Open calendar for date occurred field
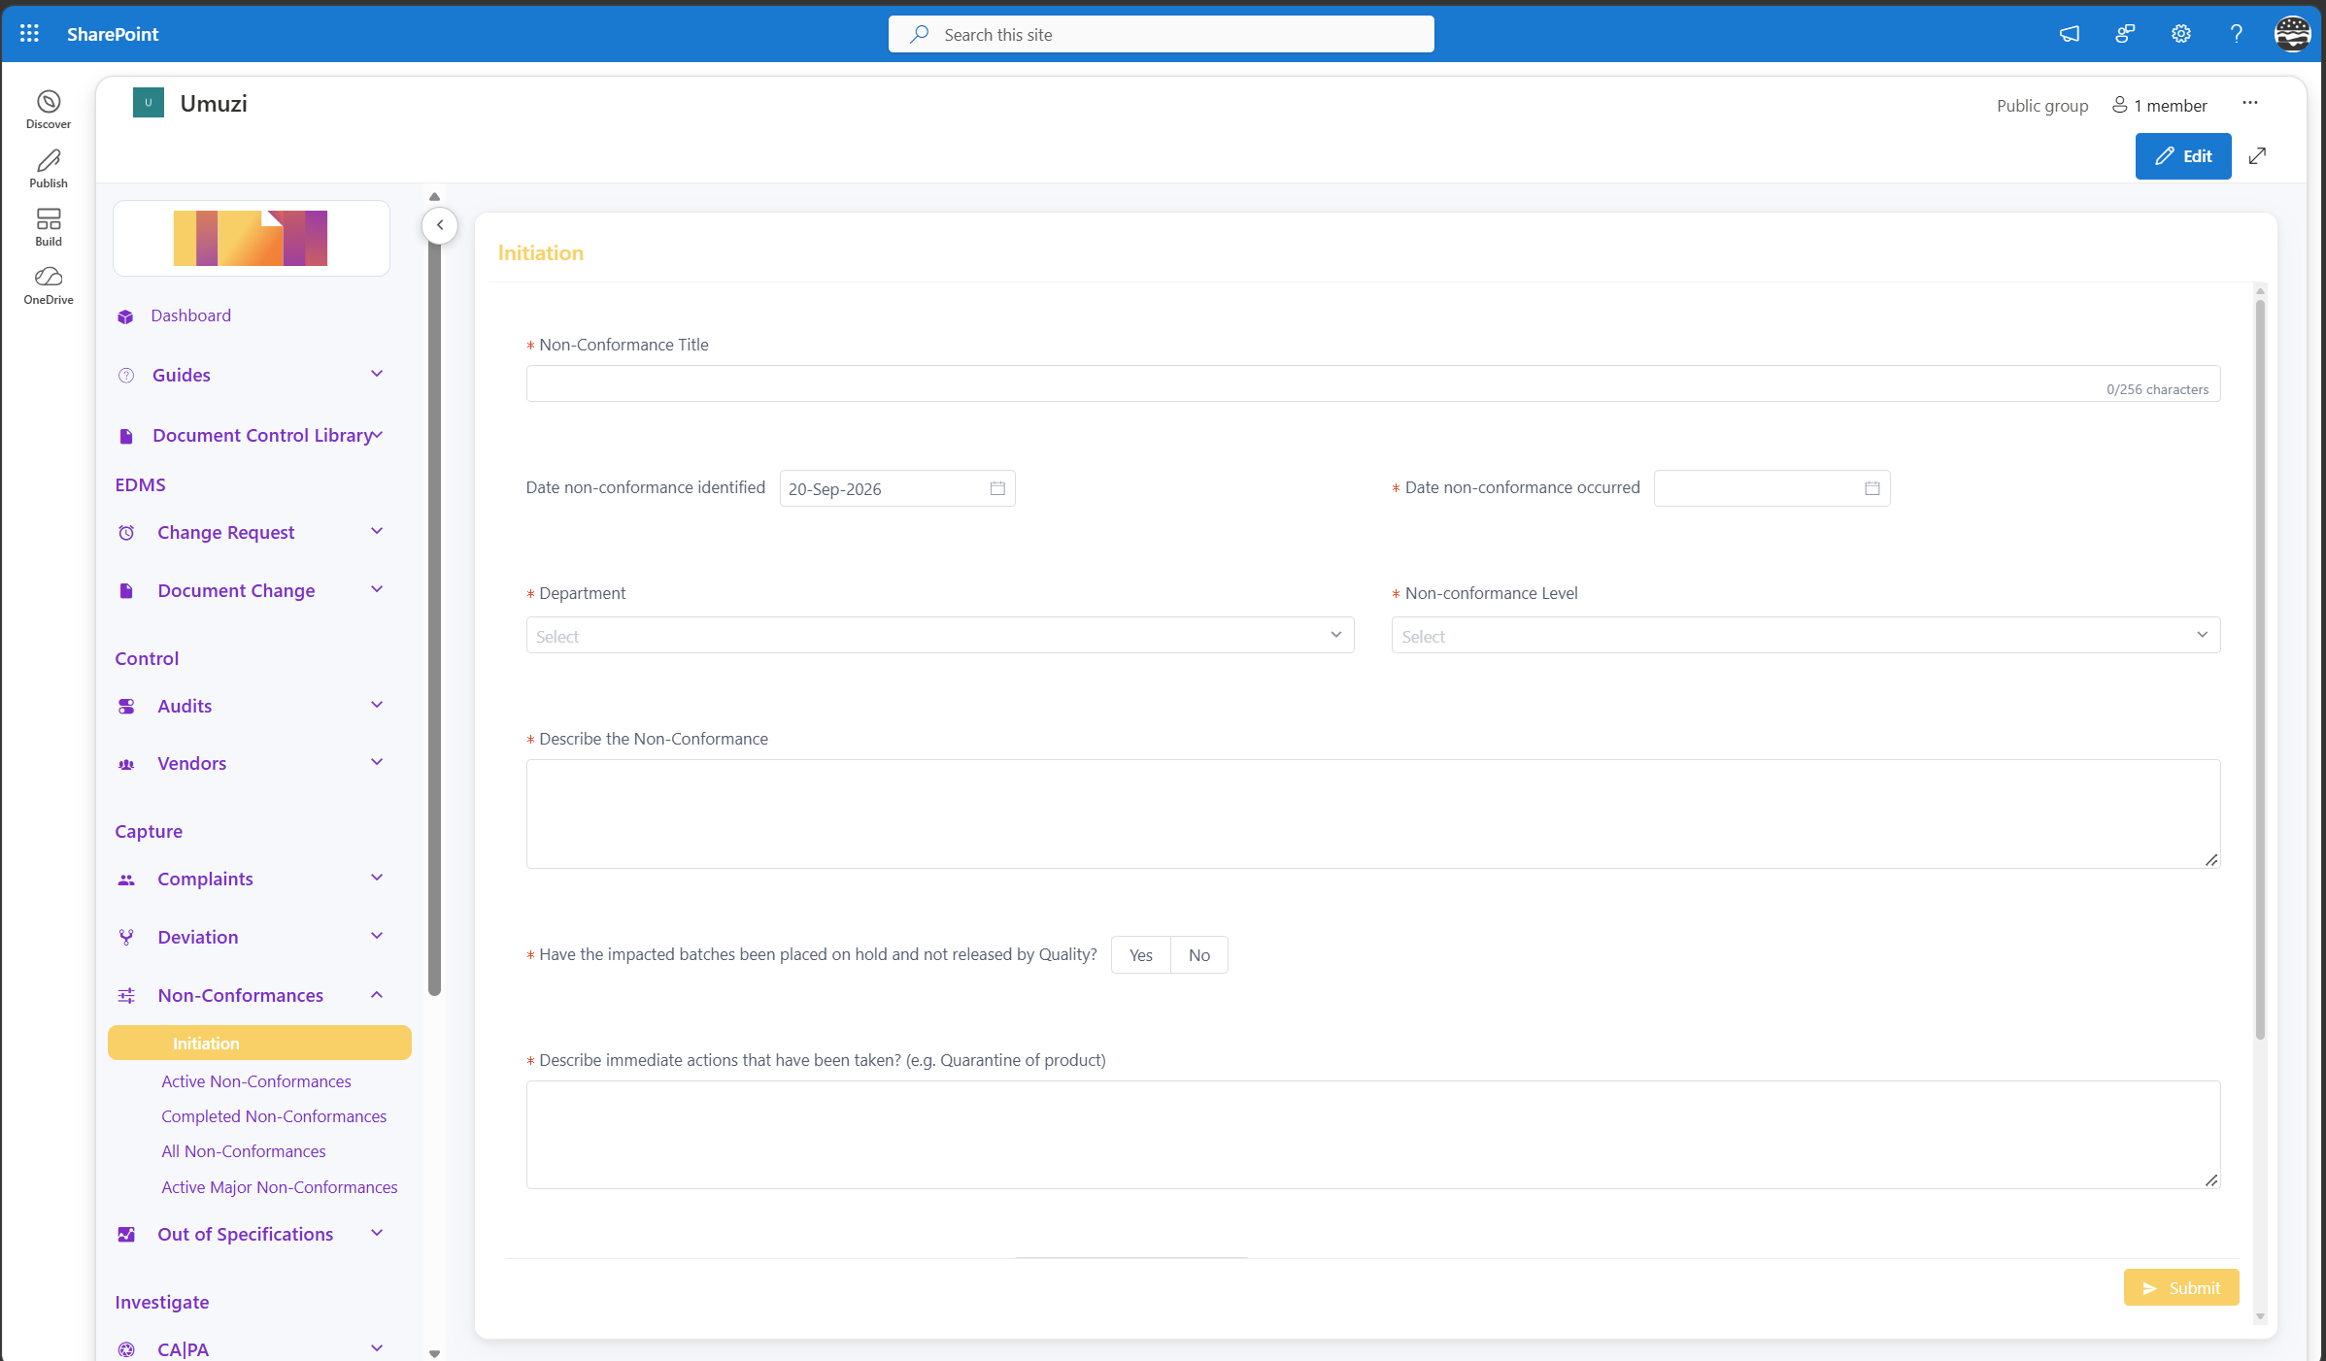The height and width of the screenshot is (1361, 2326). point(1872,488)
